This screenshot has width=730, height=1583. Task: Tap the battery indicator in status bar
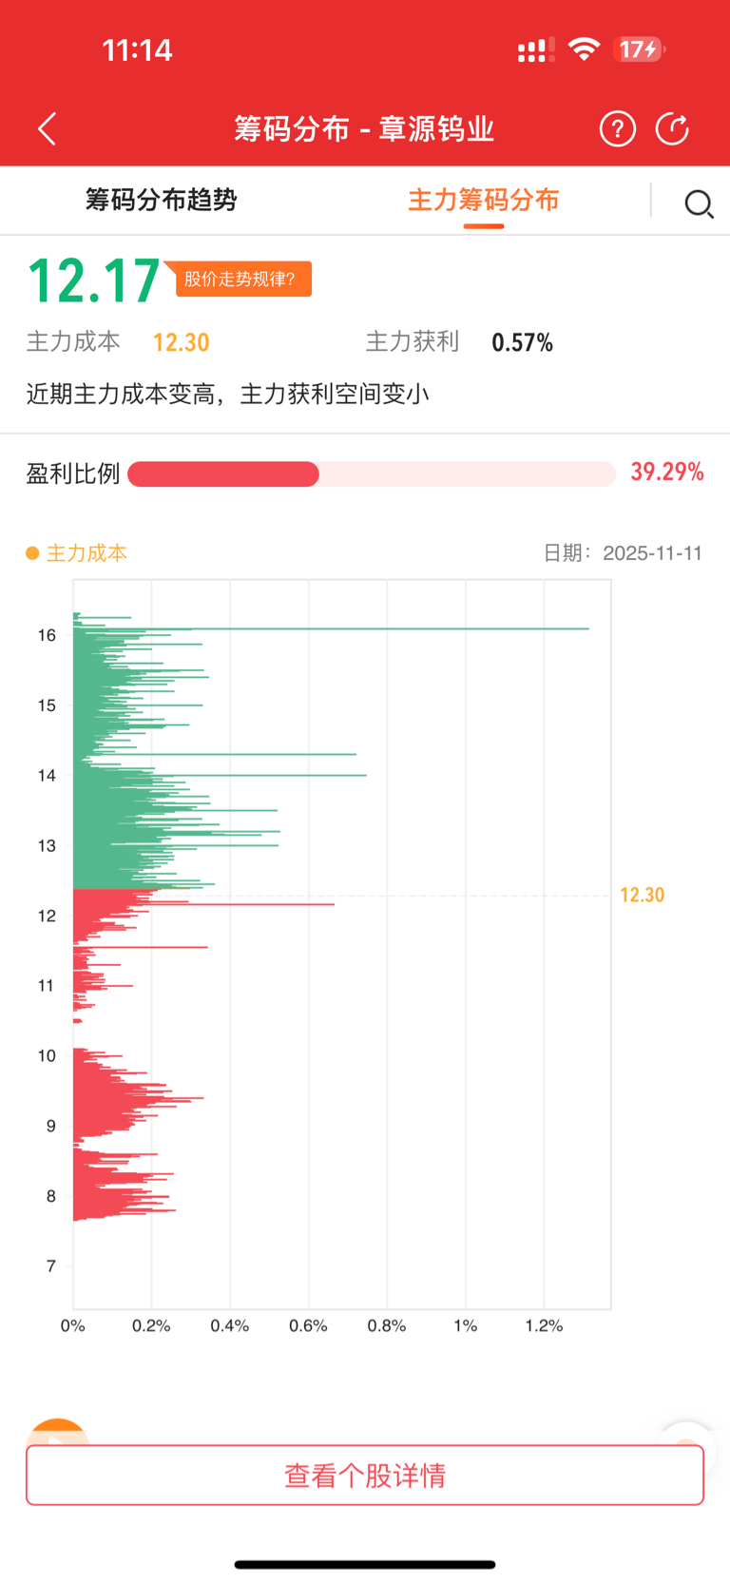click(x=640, y=49)
